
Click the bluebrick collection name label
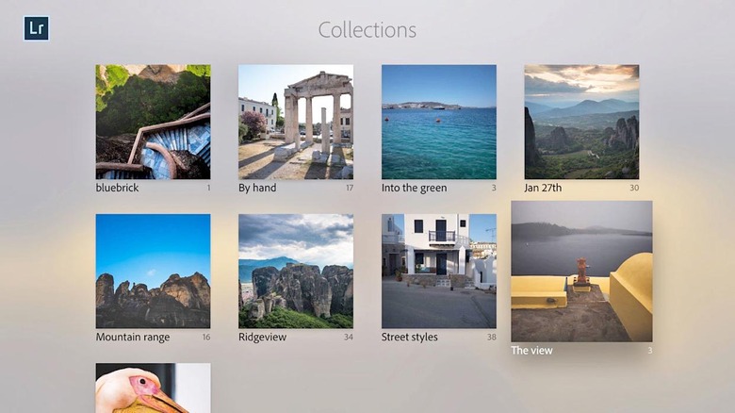pos(118,188)
